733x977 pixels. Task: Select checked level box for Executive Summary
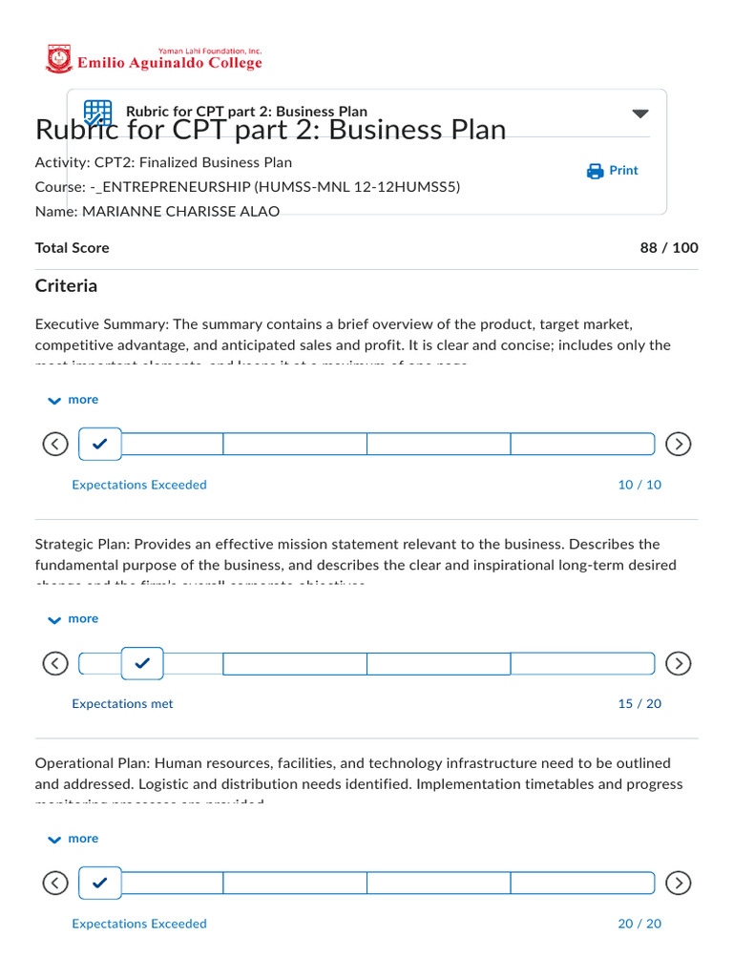pos(99,444)
